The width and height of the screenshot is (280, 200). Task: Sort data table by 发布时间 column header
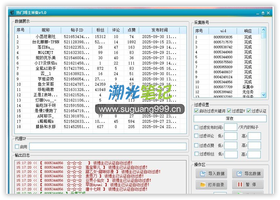pos(159,30)
